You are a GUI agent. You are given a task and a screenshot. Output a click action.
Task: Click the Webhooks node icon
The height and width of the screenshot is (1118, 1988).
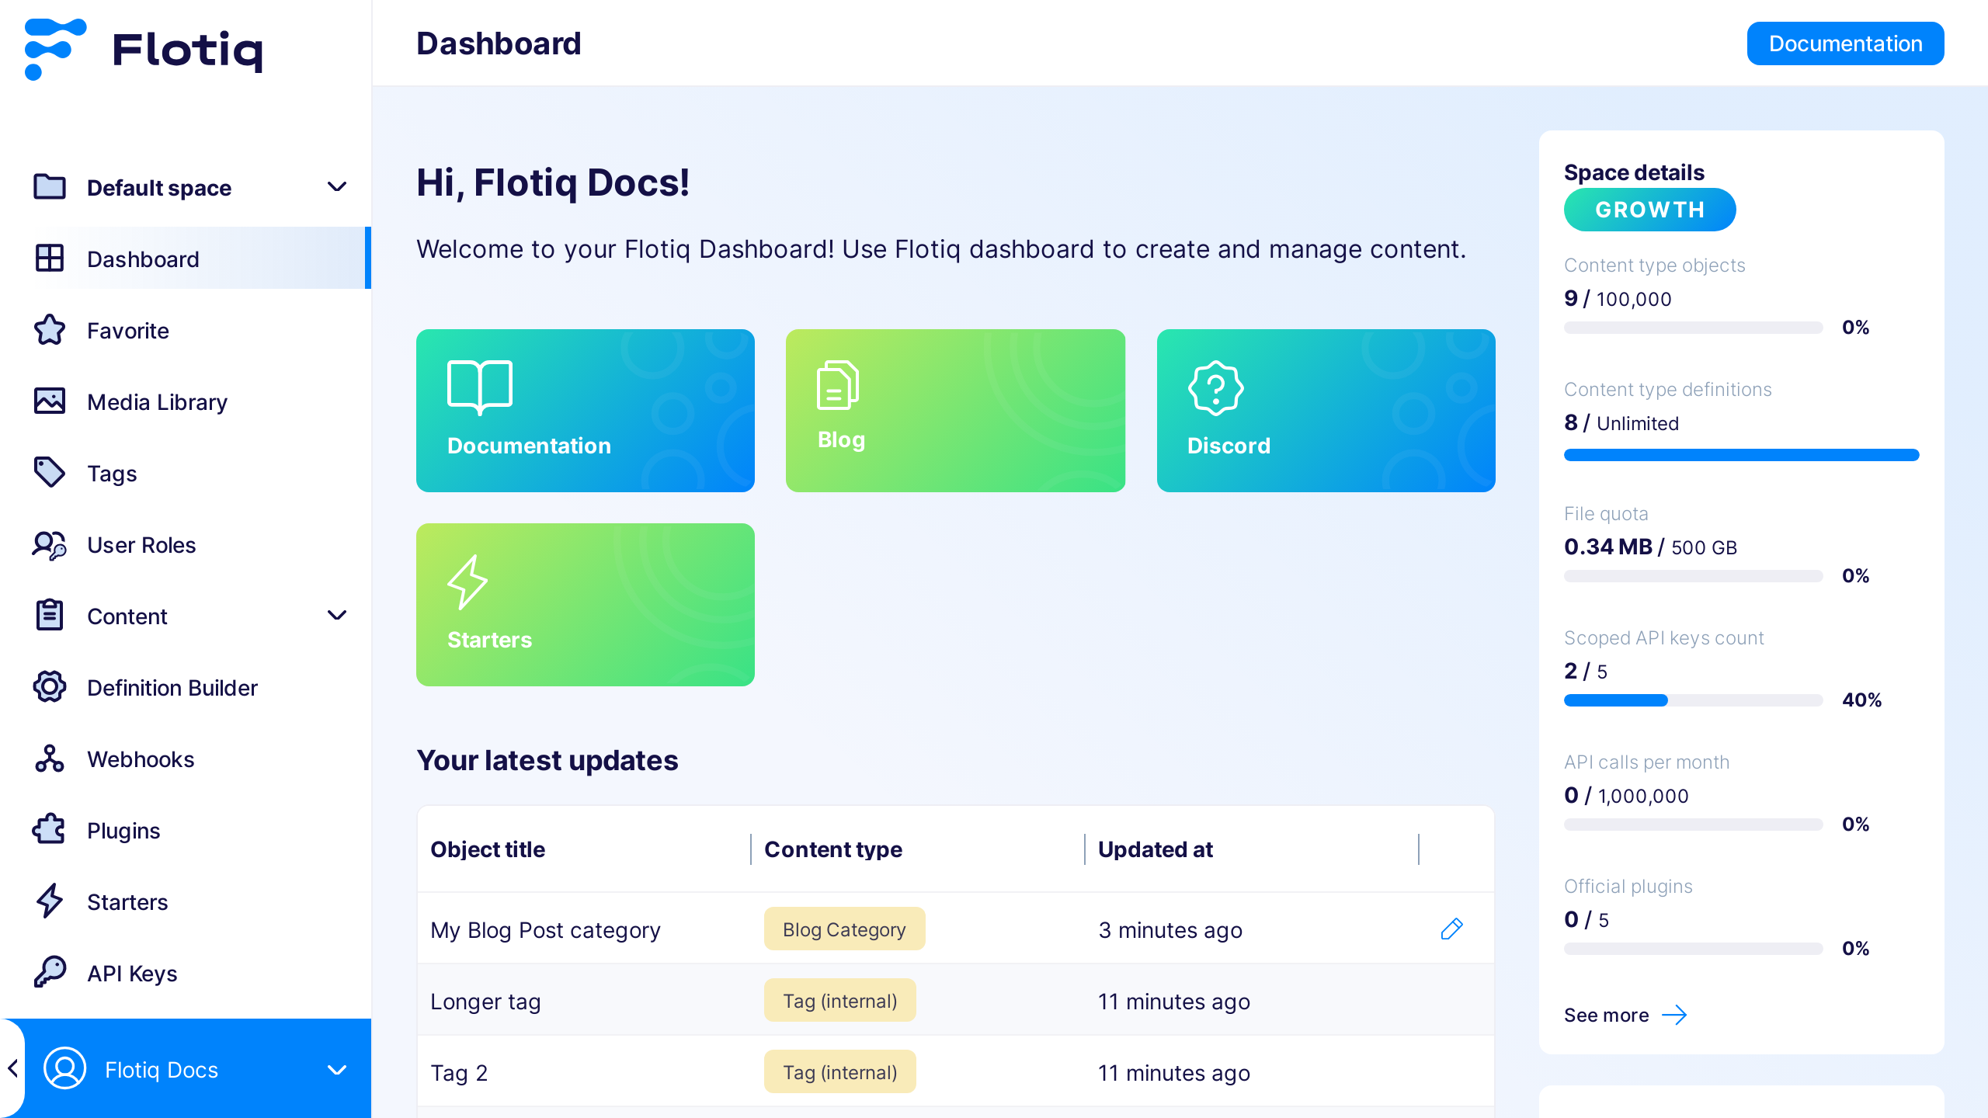click(50, 759)
